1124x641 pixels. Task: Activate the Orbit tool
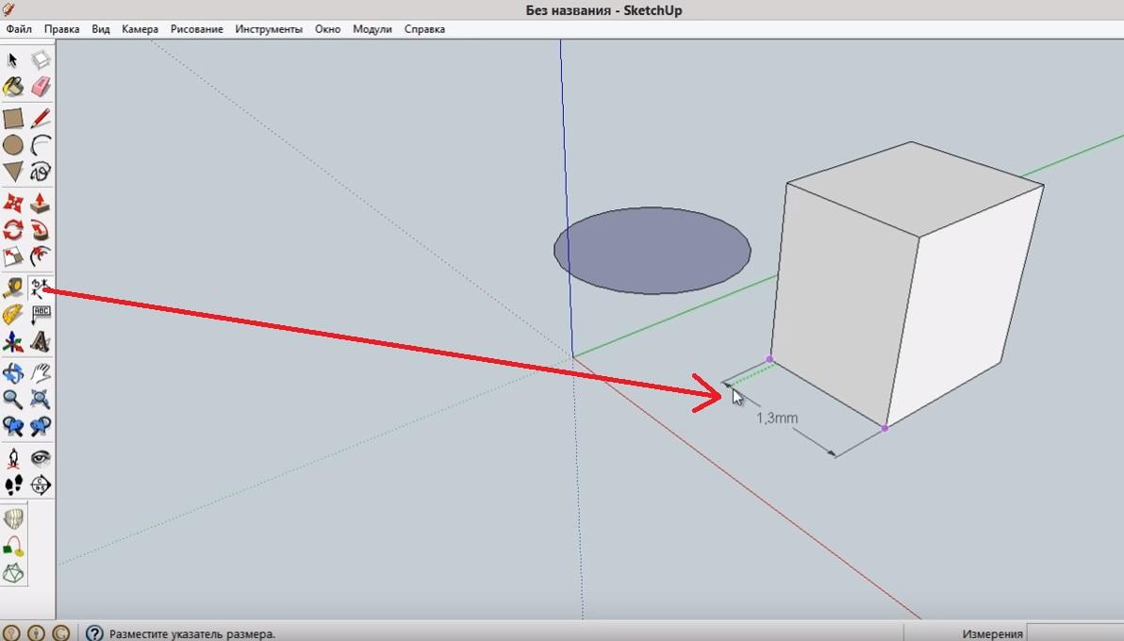(13, 372)
